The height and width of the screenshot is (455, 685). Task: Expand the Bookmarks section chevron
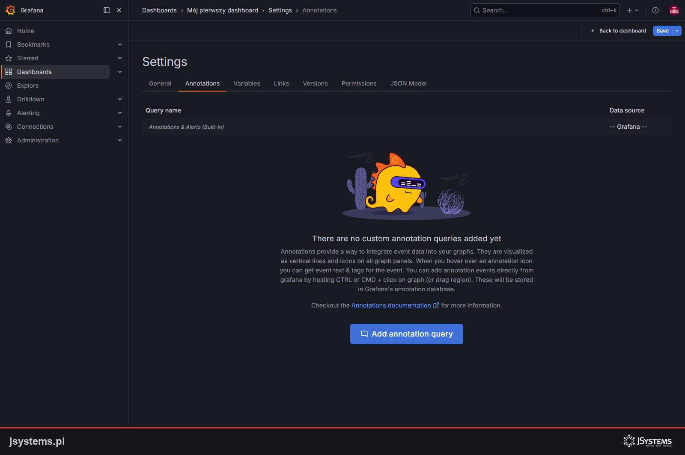coord(120,44)
